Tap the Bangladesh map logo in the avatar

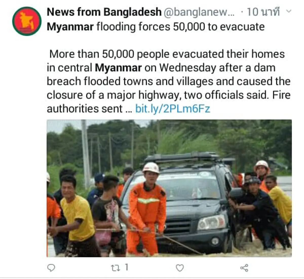pos(27,21)
